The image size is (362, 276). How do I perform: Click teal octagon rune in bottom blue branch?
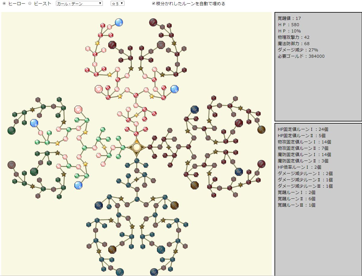click(x=161, y=250)
